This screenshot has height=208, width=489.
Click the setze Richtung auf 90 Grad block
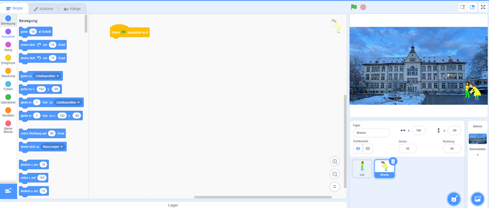pos(43,134)
